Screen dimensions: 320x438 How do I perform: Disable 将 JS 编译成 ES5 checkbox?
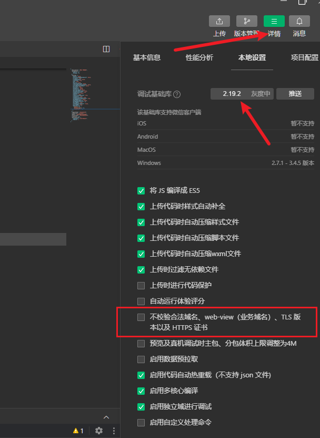(141, 190)
